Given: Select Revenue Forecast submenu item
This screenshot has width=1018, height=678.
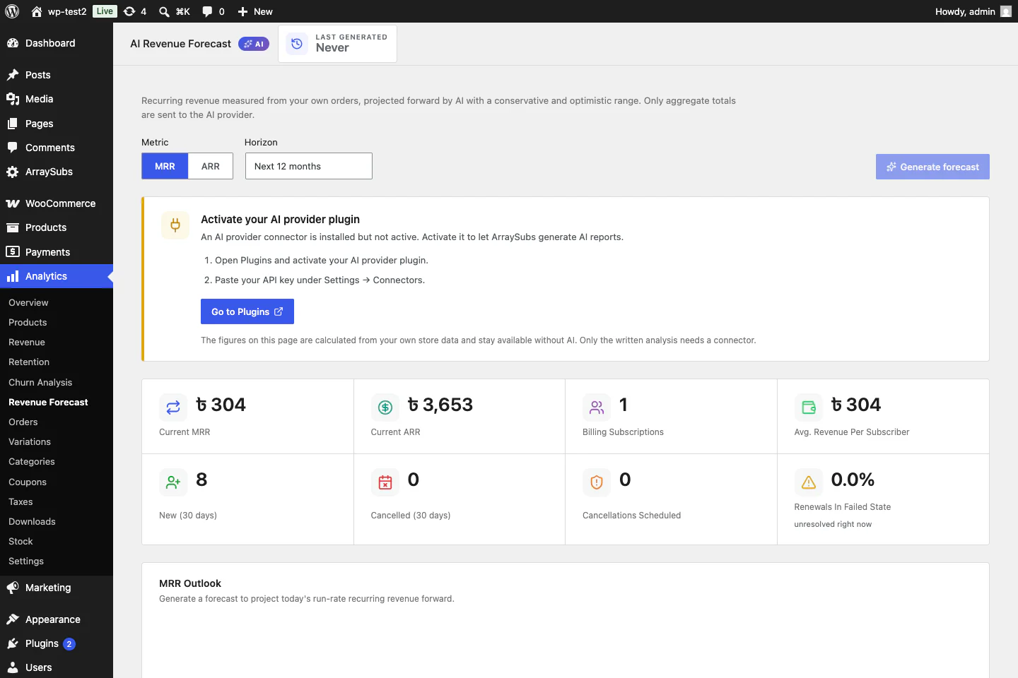Looking at the screenshot, I should (x=48, y=402).
